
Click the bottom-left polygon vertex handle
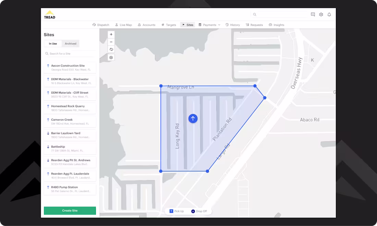[161, 171]
